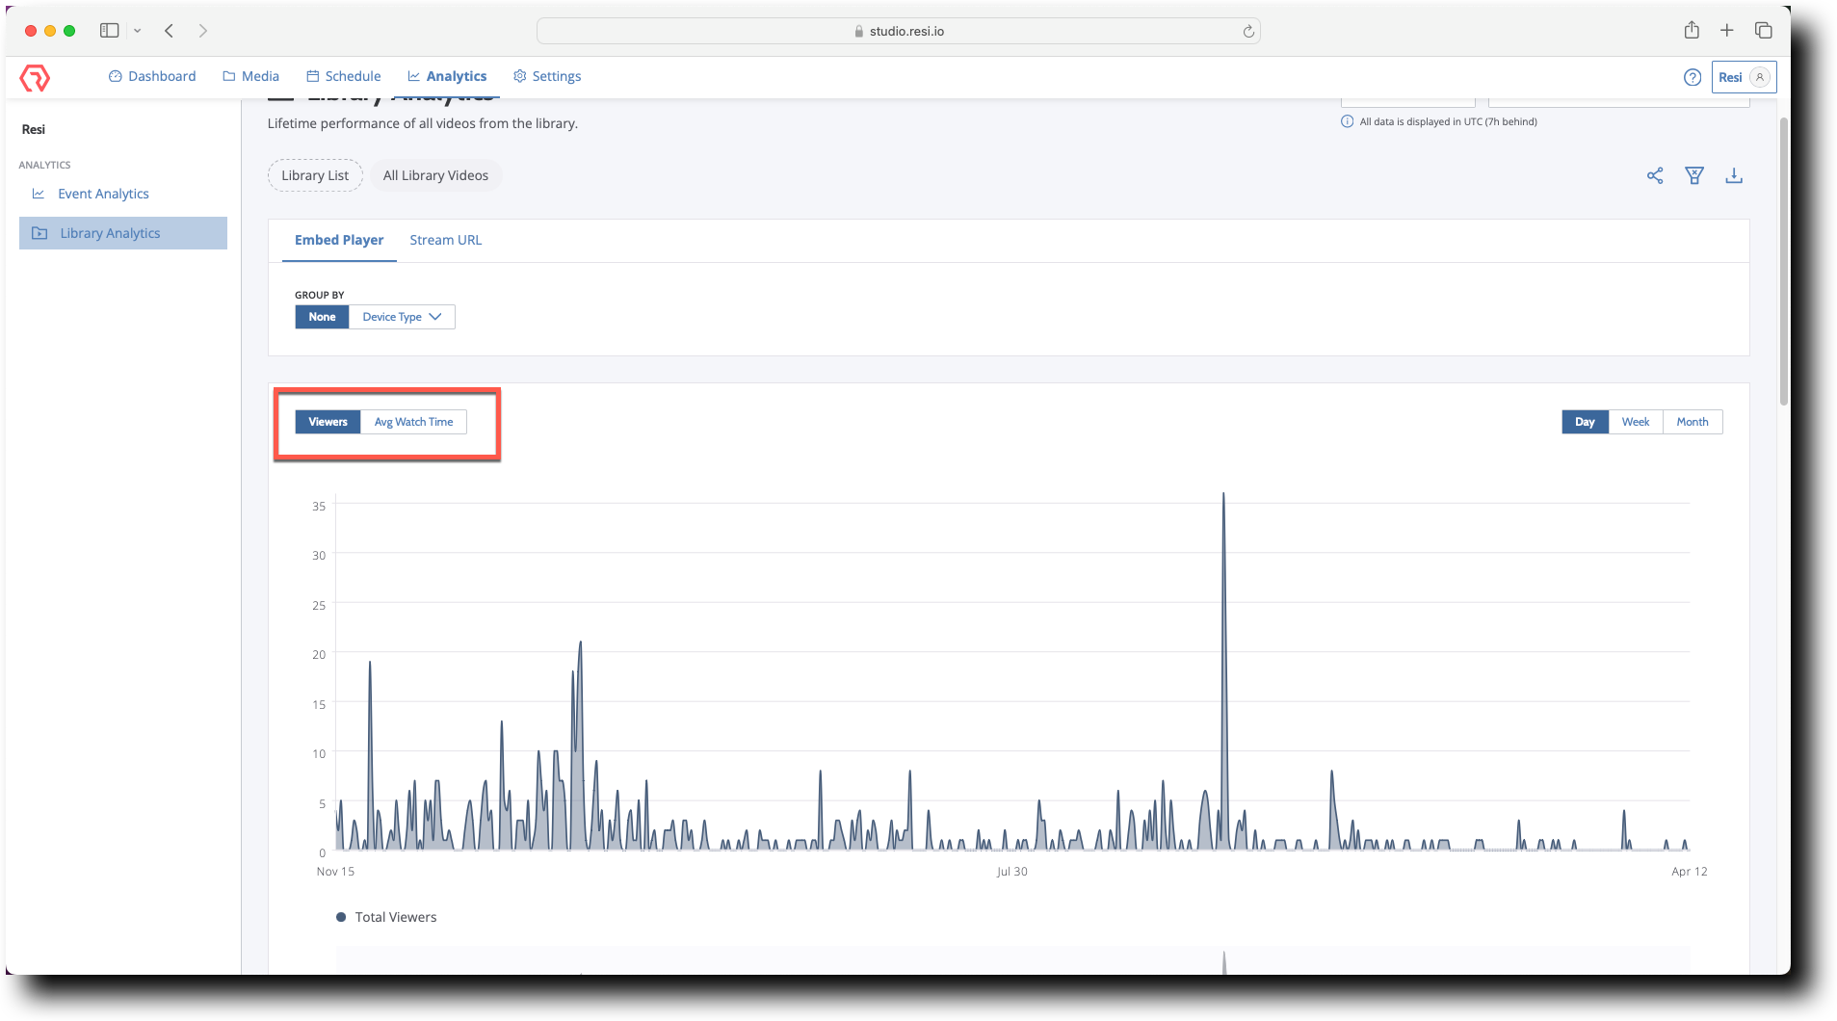Select the All Library Videos button

coord(435,174)
